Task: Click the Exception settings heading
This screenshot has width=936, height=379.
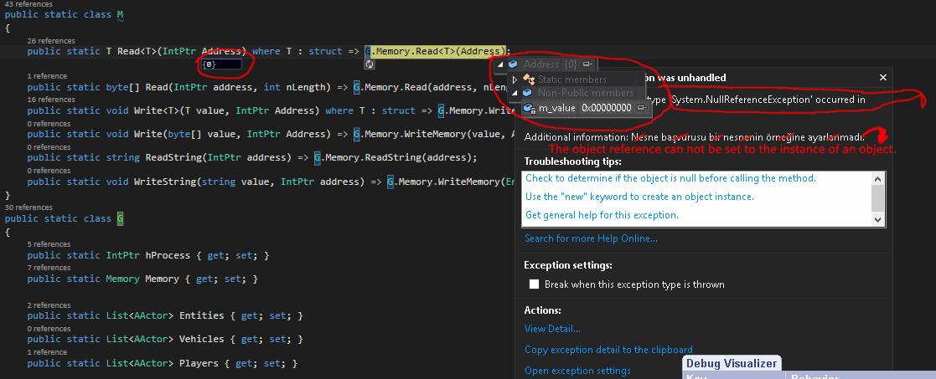Action: coord(567,265)
